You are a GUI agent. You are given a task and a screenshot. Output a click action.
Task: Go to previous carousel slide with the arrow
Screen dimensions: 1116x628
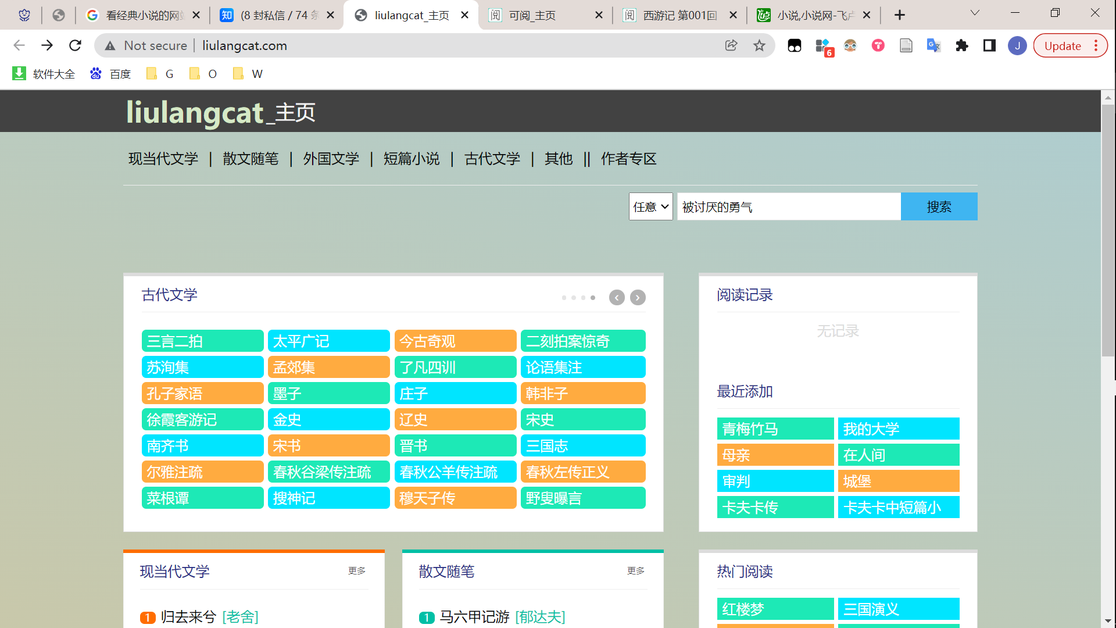click(x=617, y=298)
